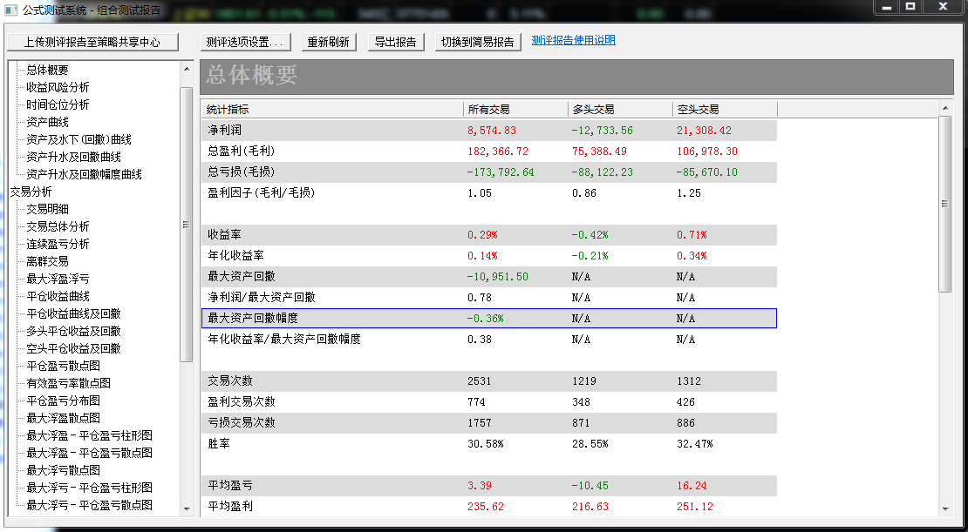The image size is (968, 532).
Task: Click the tree panel scroll-up arrow
Action: click(x=186, y=69)
